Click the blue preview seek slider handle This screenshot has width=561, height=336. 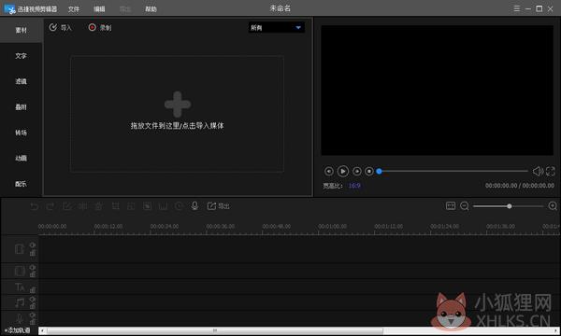(380, 172)
